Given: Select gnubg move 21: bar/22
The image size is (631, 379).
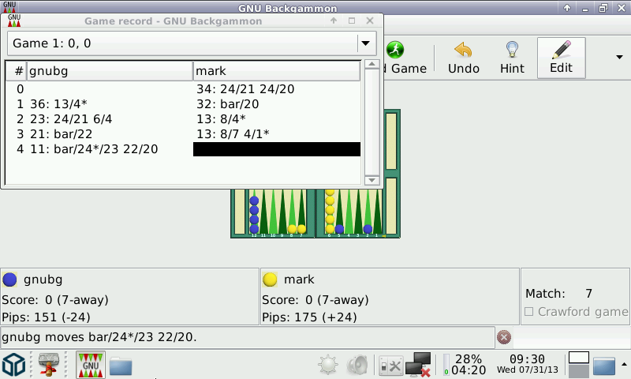Looking at the screenshot, I should click(62, 133).
